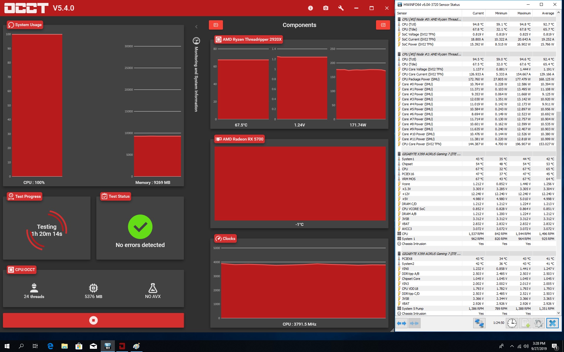Screen dimensions: 564x352
Task: Click right red view button beside Components
Action: [383, 25]
